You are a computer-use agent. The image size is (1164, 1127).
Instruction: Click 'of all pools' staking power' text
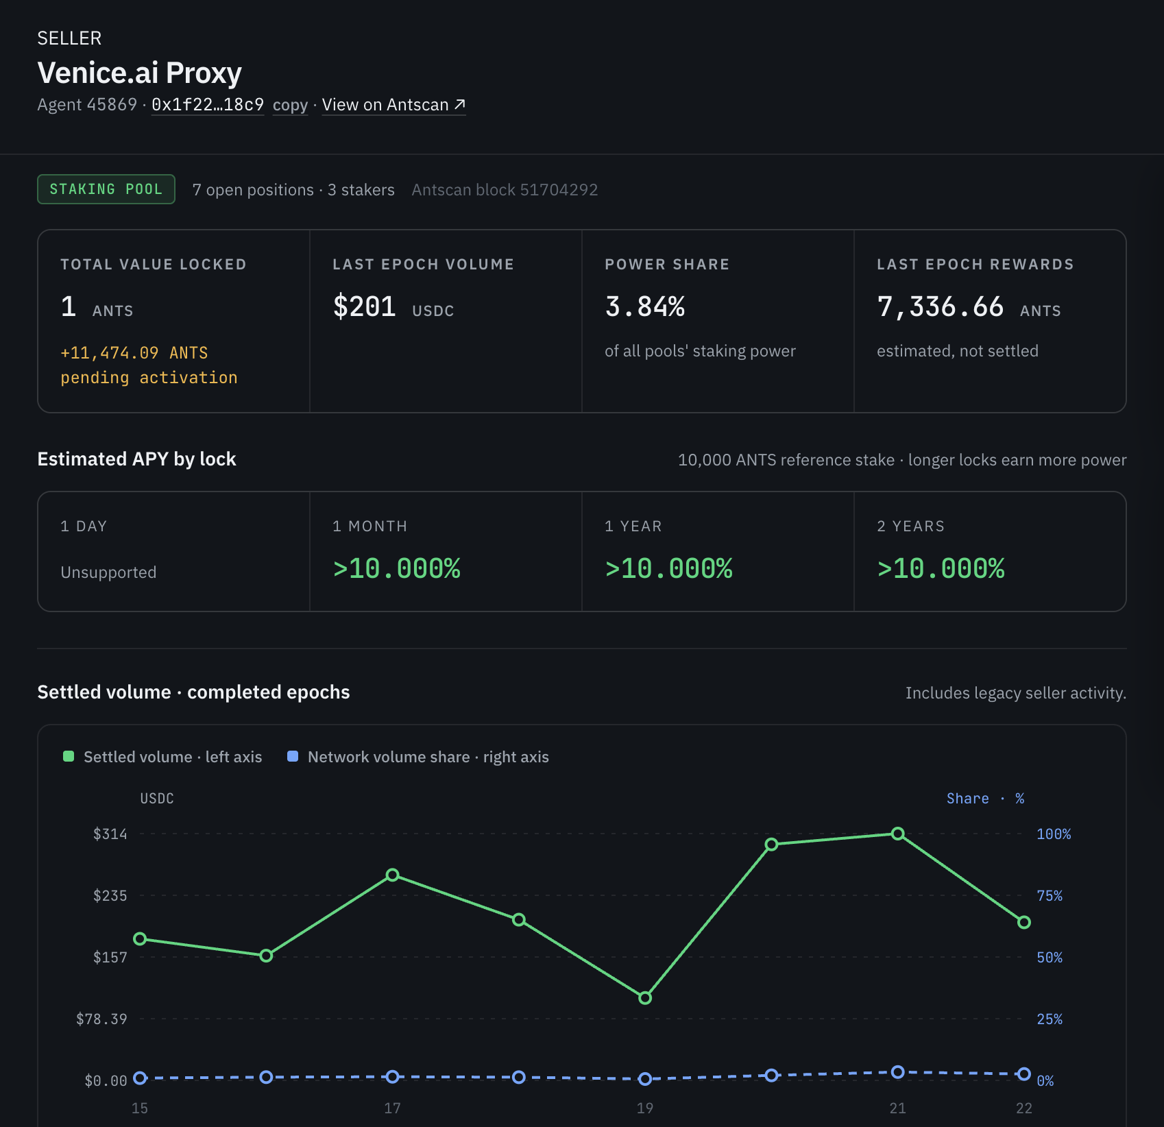pyautogui.click(x=700, y=351)
